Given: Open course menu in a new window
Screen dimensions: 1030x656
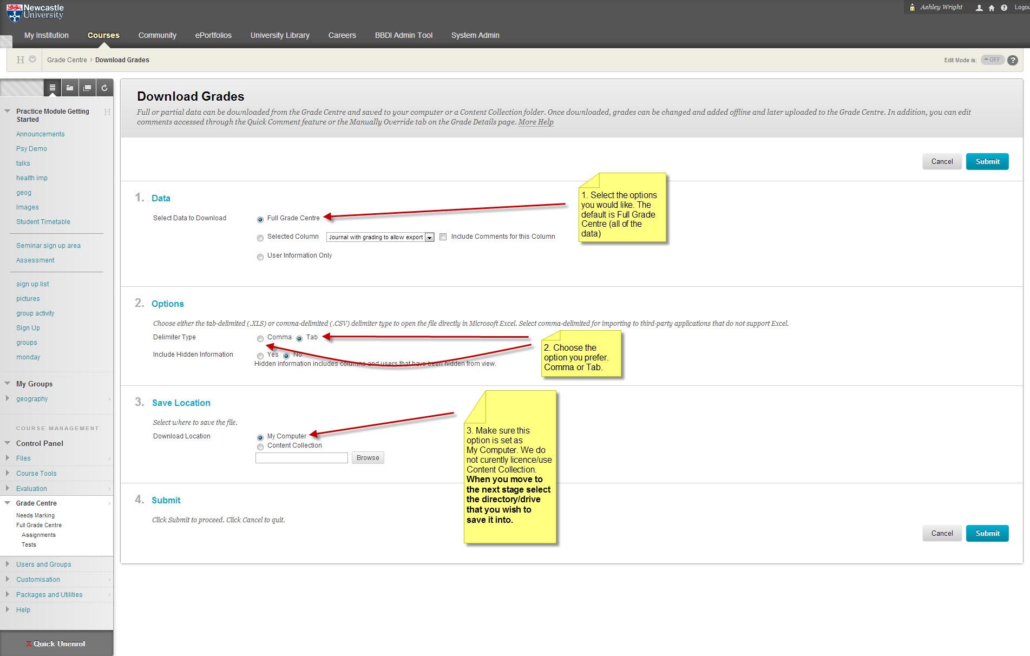Looking at the screenshot, I should (x=87, y=88).
